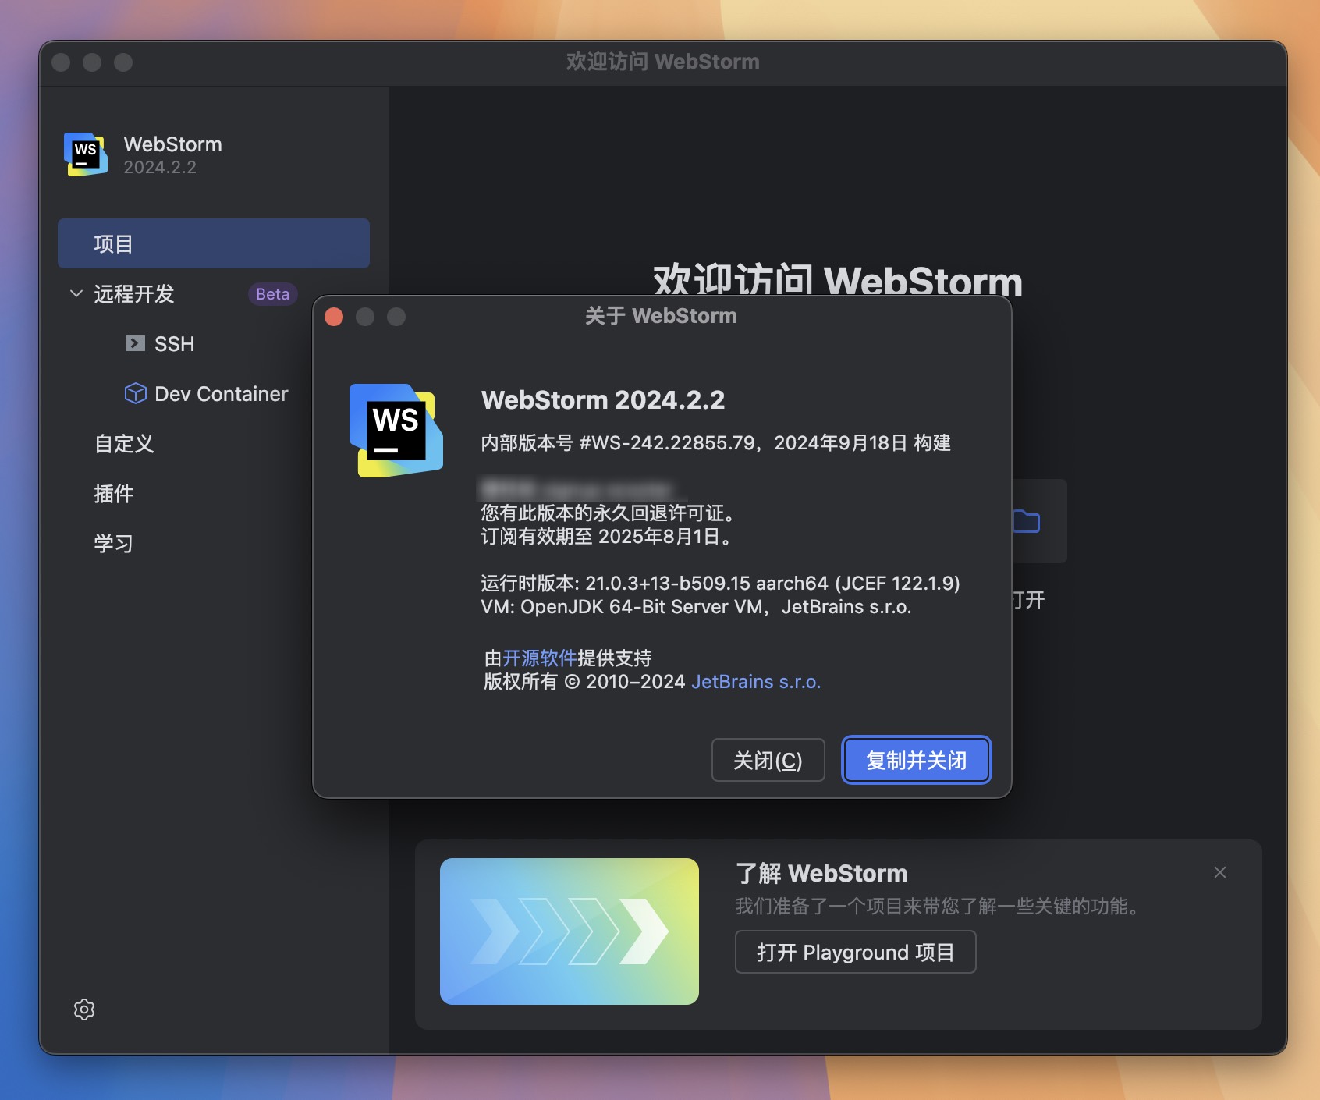This screenshot has width=1320, height=1100.
Task: Click the 关于 WebStorm dialog title
Action: click(661, 316)
